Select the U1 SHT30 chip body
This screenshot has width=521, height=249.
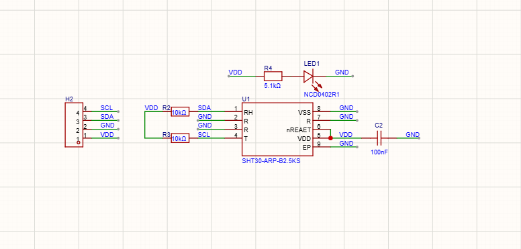(x=277, y=129)
